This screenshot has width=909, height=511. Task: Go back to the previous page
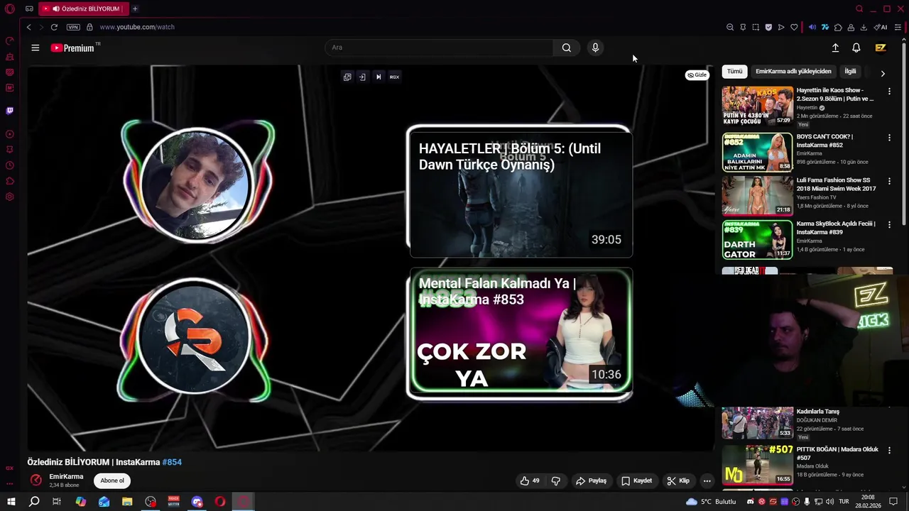point(28,27)
